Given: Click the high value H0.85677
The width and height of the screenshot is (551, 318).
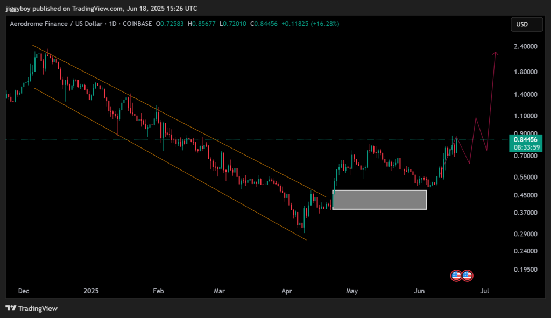Looking at the screenshot, I should (202, 24).
